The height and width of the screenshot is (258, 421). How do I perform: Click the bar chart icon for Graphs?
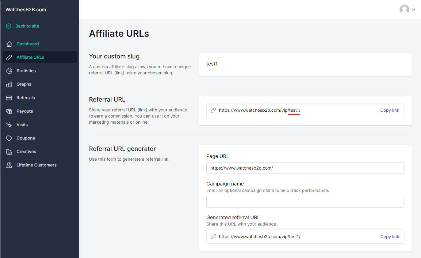pyautogui.click(x=9, y=84)
